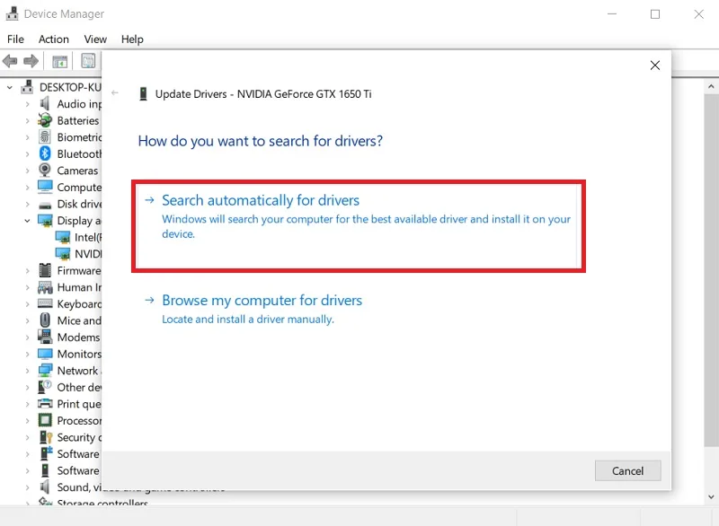The width and height of the screenshot is (719, 526).
Task: Click the Human Interface Devices icon
Action: point(45,287)
